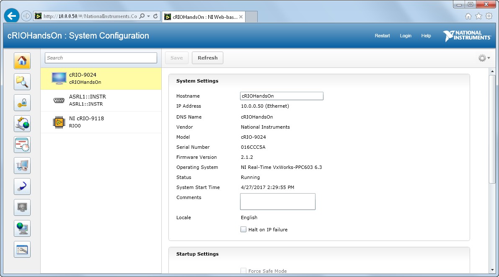The height and width of the screenshot is (277, 499).
Task: Open the folder with magnifier file browser icon
Action: [22, 82]
